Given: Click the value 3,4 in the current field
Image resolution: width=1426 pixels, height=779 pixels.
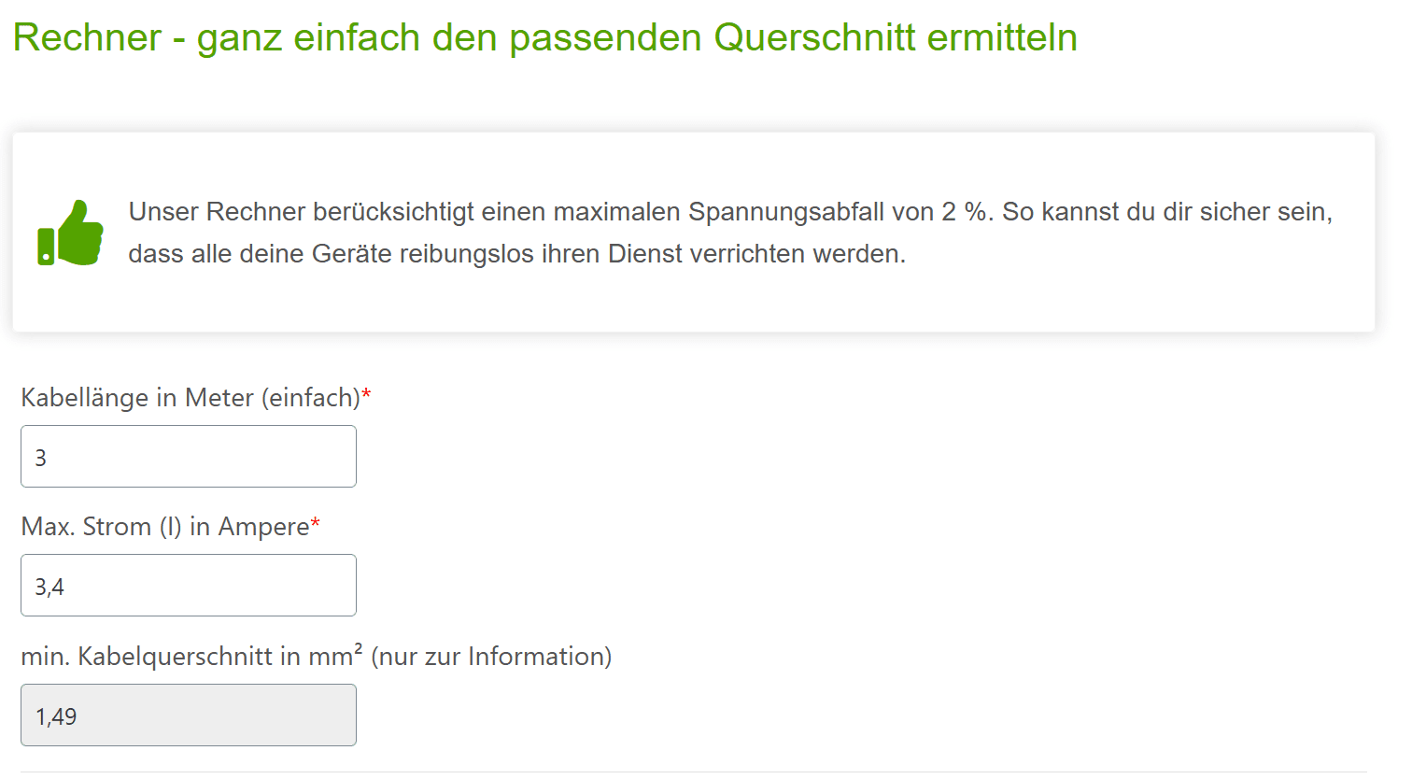Looking at the screenshot, I should pyautogui.click(x=49, y=587).
